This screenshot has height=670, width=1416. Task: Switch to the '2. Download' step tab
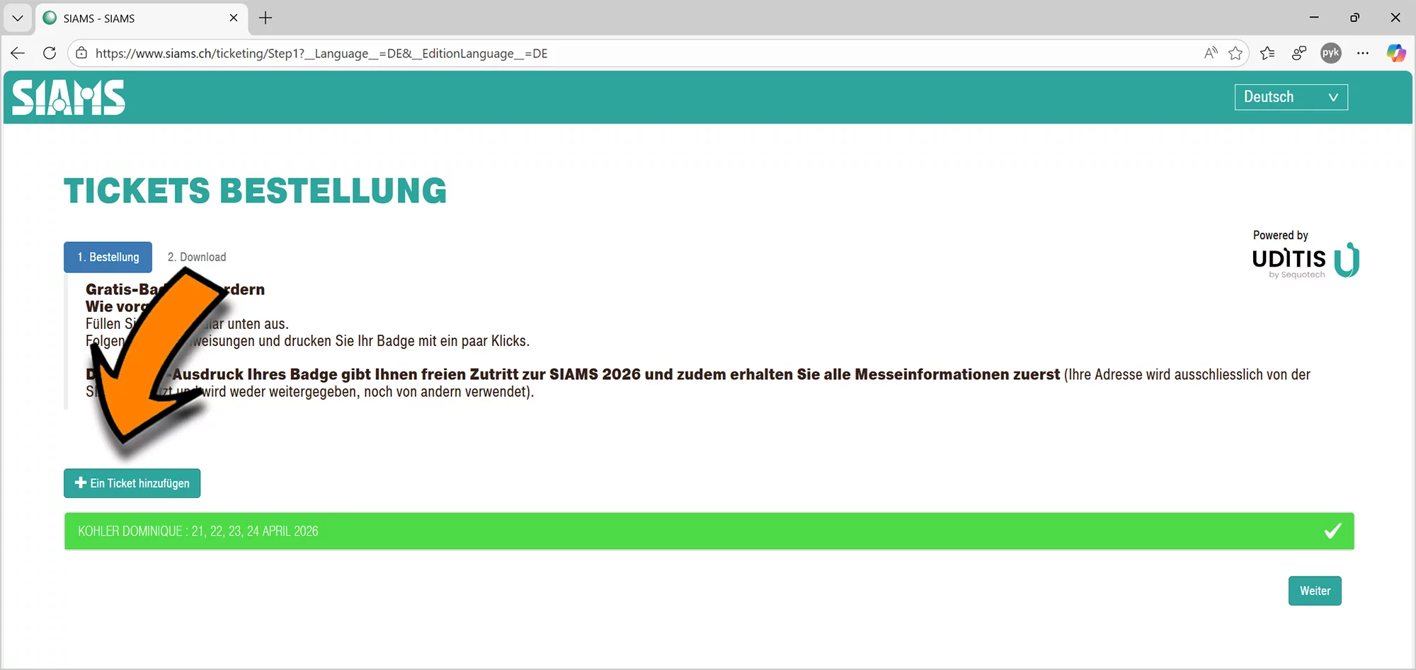pyautogui.click(x=197, y=257)
